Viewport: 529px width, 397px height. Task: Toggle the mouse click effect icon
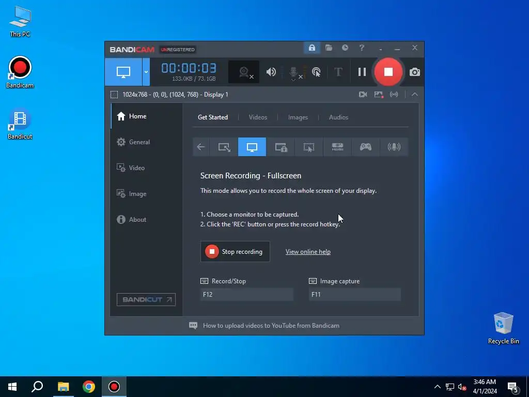click(316, 72)
